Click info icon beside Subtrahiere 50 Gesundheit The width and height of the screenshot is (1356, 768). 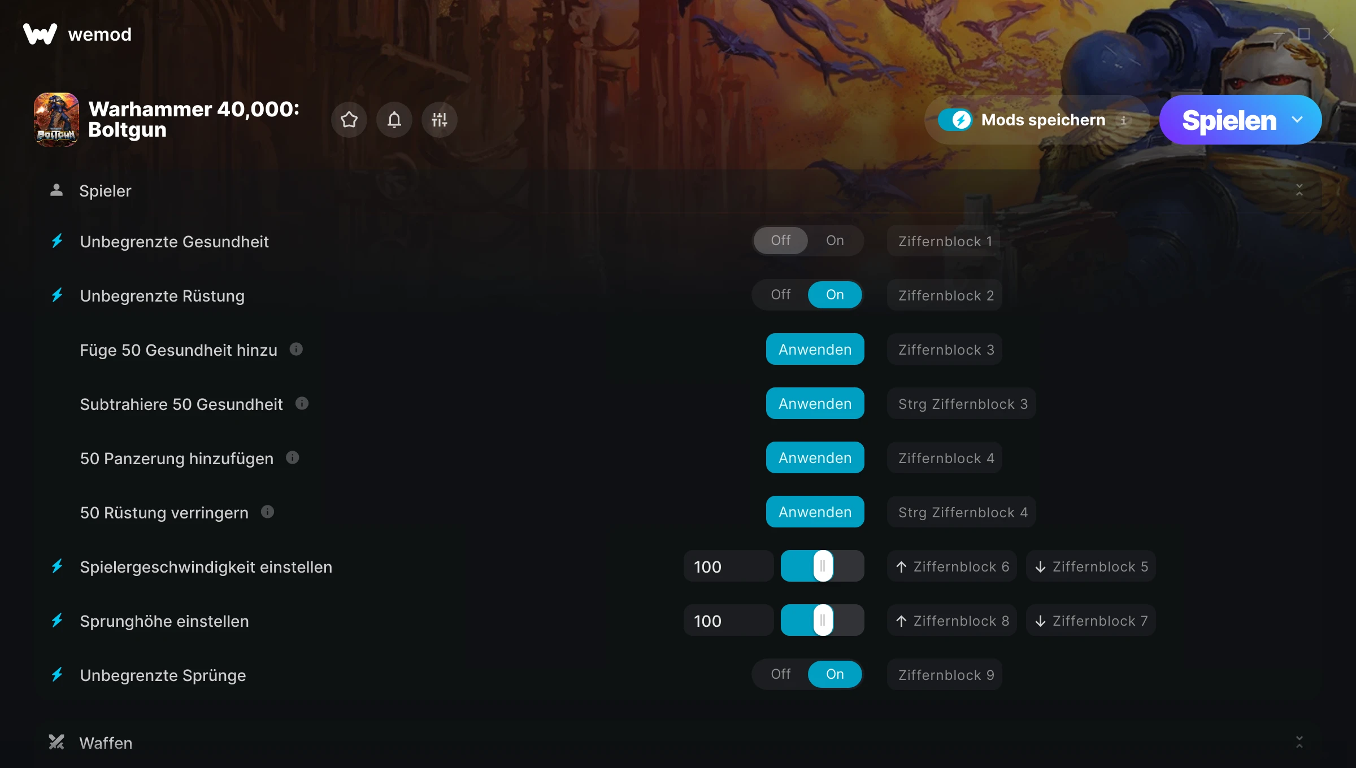302,403
